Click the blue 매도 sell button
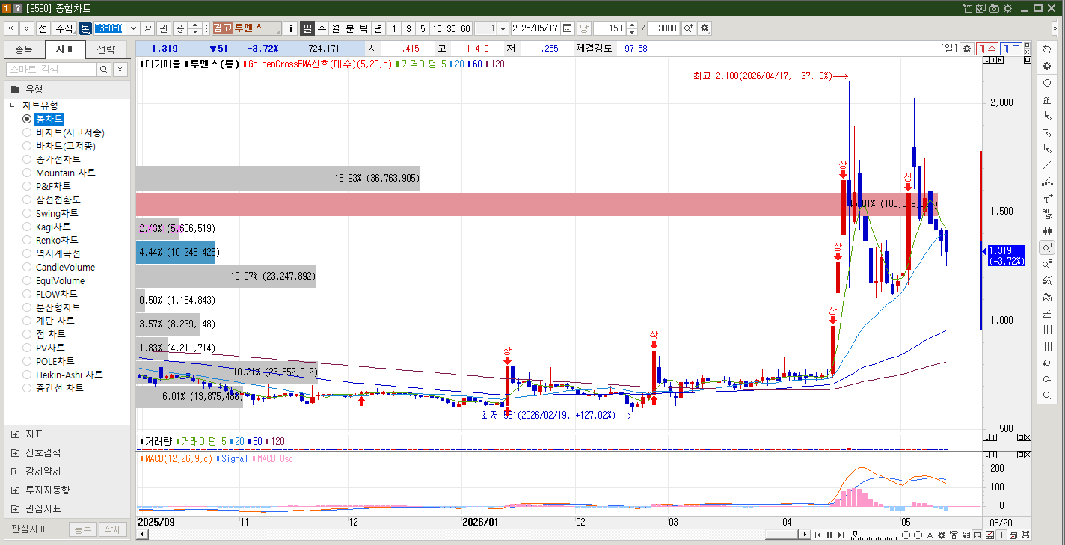Screen dimensions: 1065x545 [x=1012, y=49]
